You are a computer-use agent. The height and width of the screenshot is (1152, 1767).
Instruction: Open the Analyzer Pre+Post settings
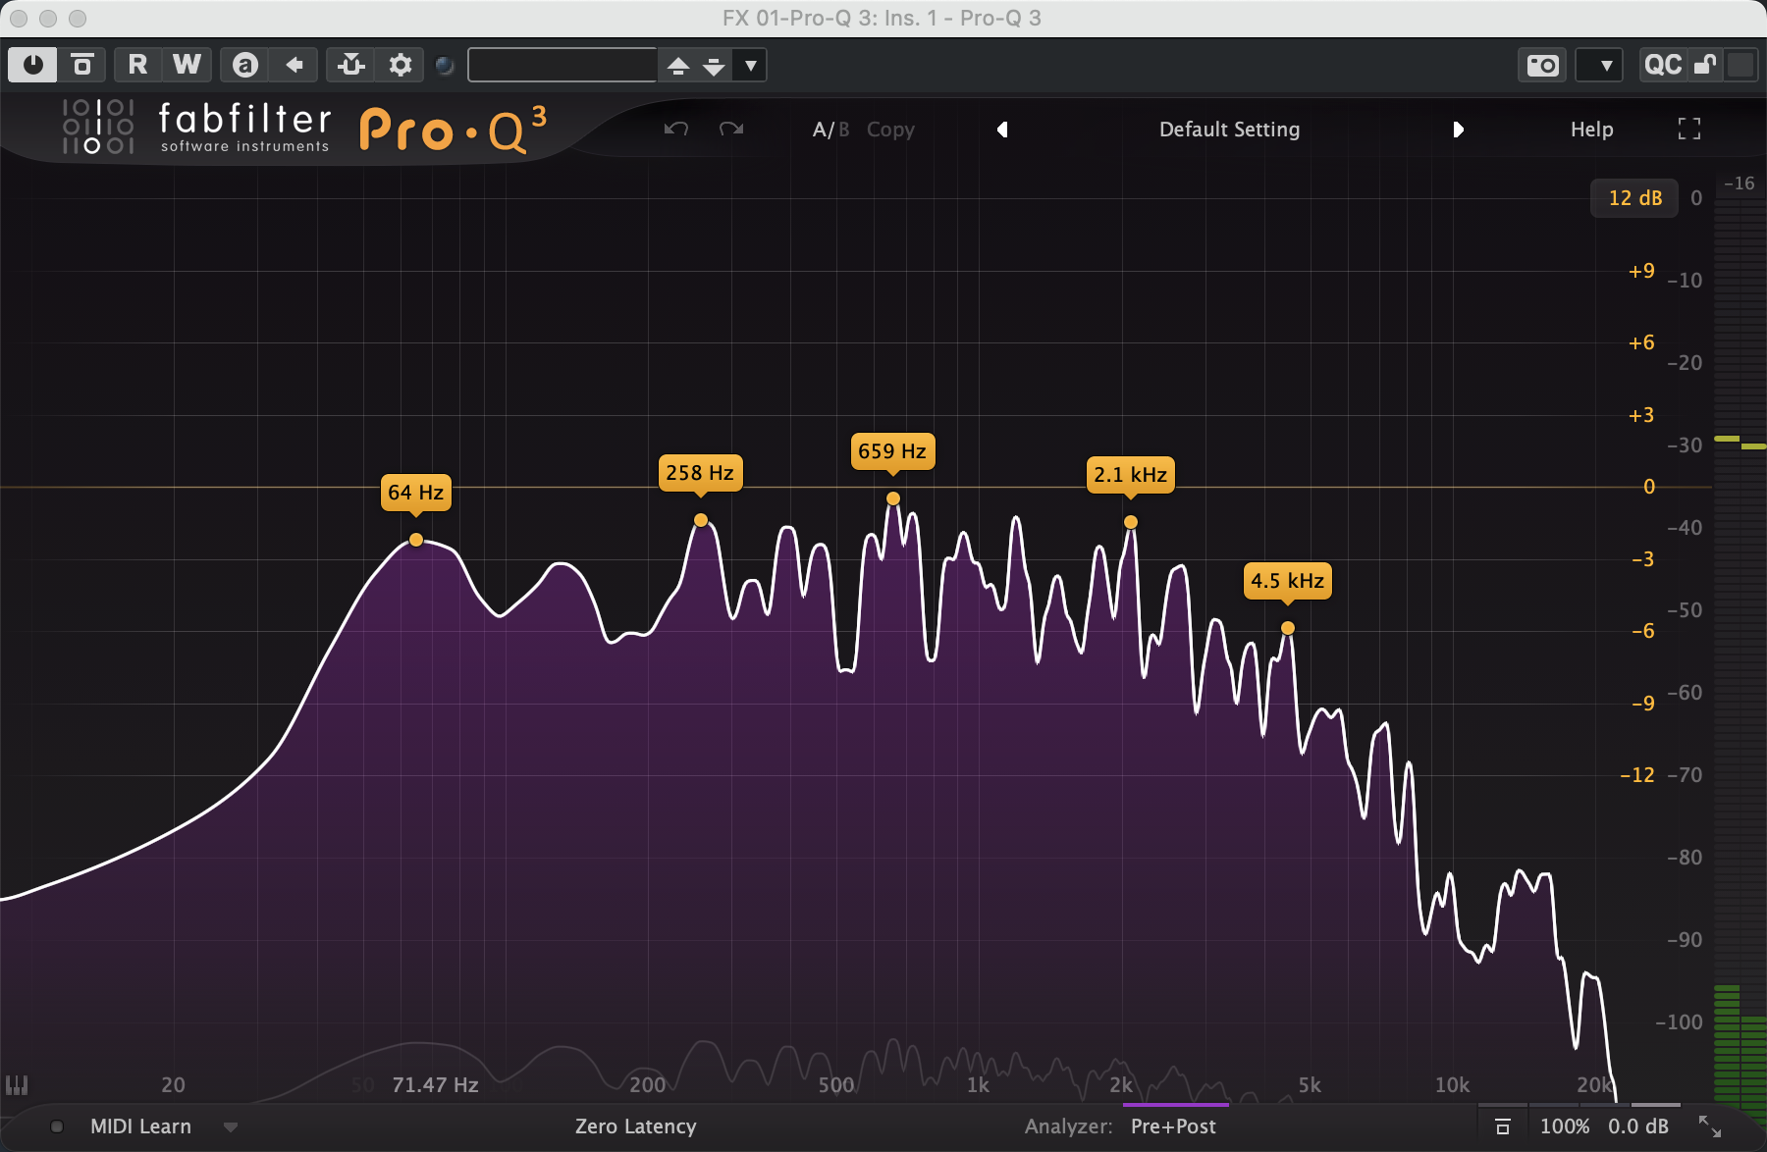point(1173,1126)
